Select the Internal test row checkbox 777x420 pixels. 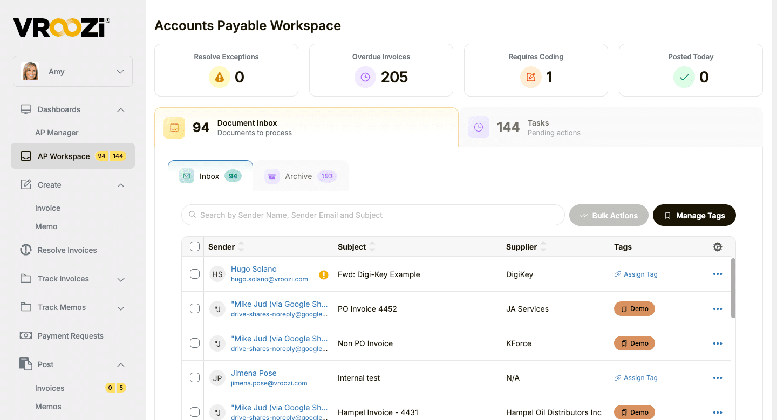point(195,378)
